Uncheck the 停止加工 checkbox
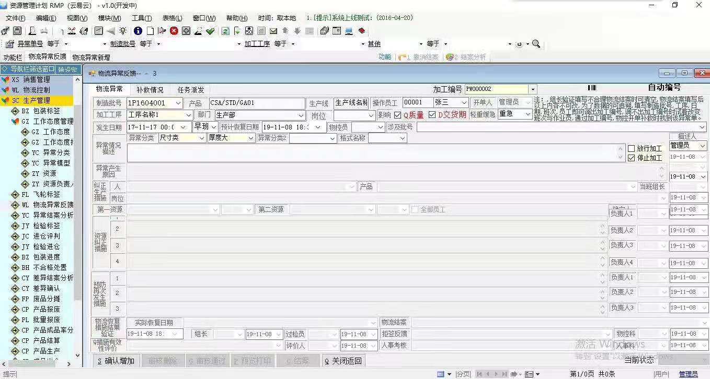This screenshot has width=710, height=379. tap(632, 158)
